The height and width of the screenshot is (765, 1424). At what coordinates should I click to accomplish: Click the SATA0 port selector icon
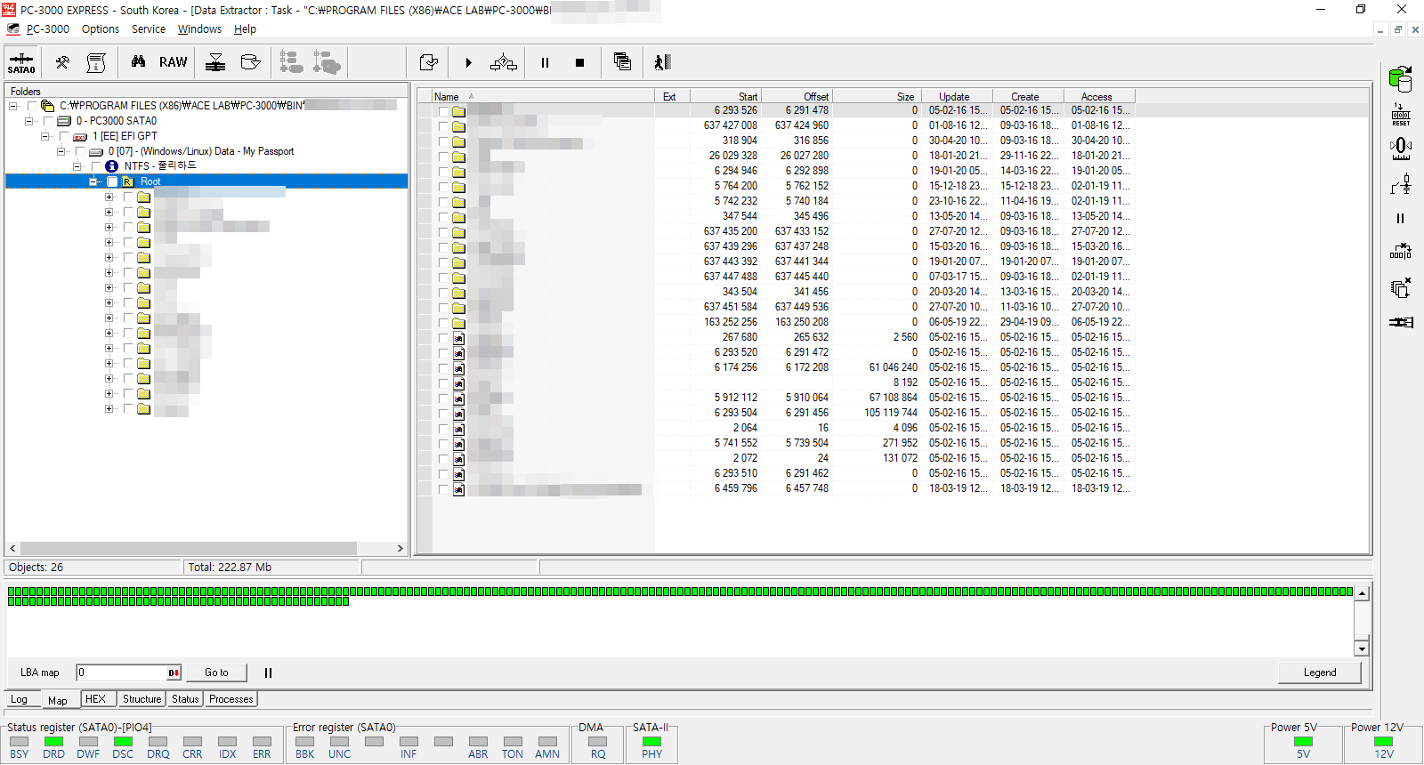(x=21, y=63)
